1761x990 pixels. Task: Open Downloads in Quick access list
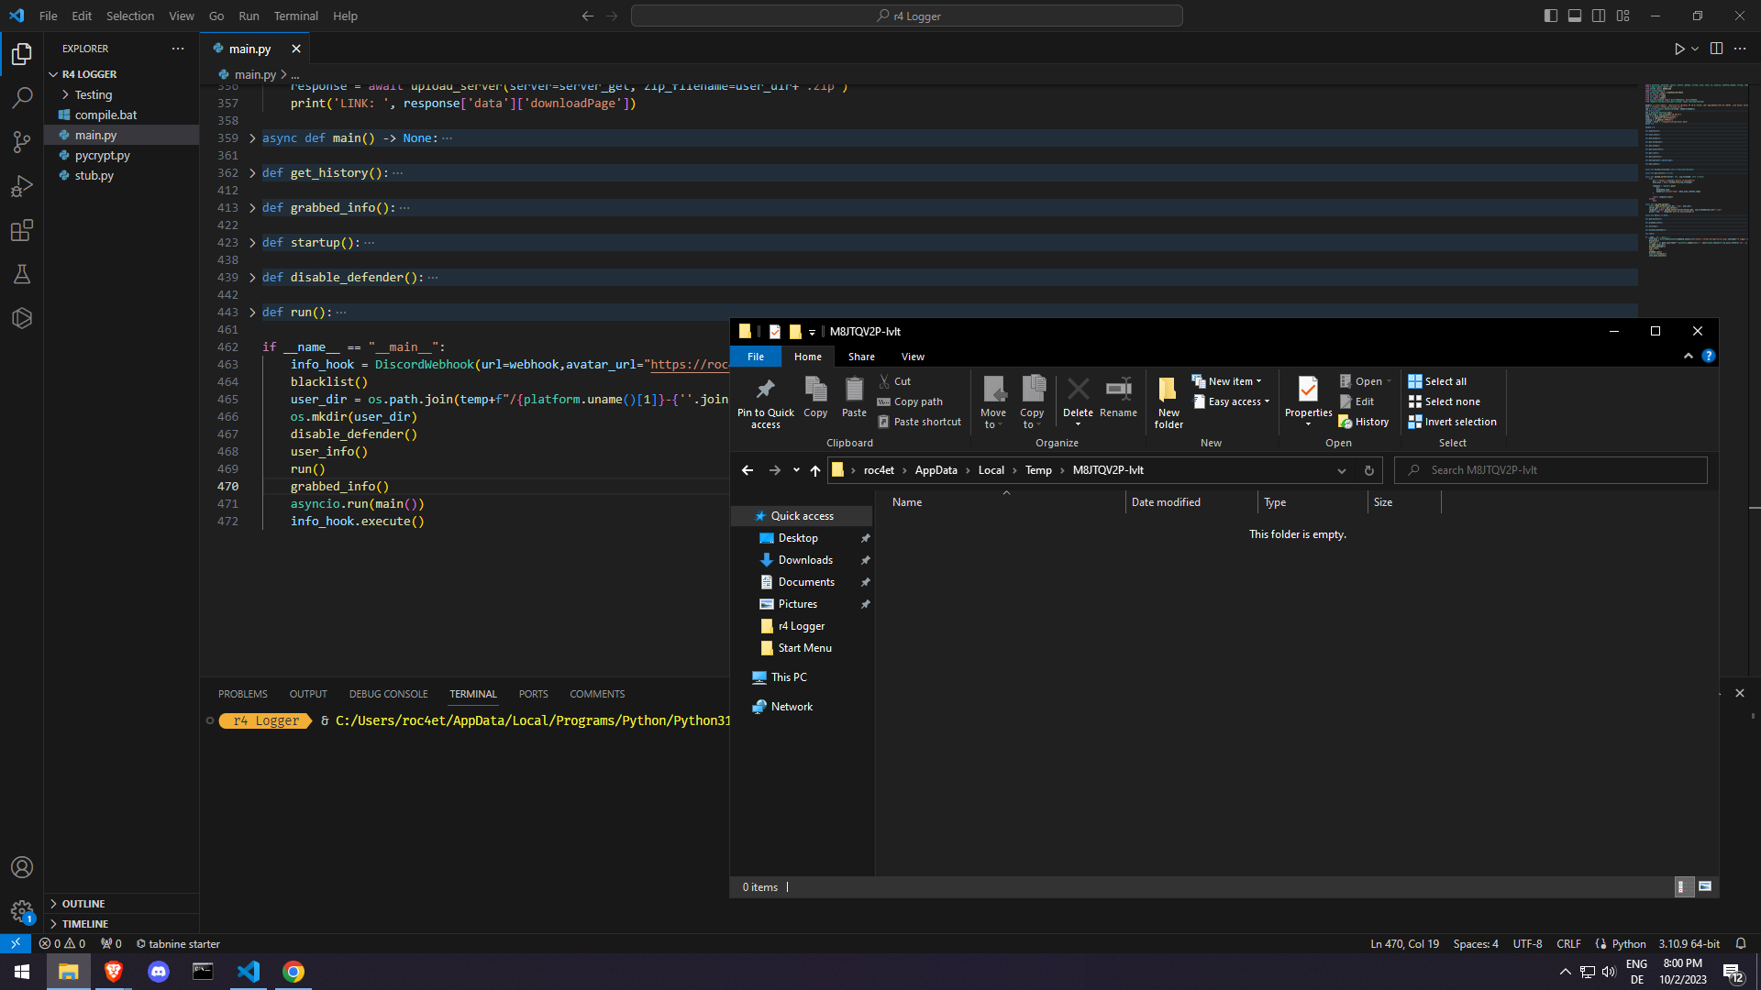pyautogui.click(x=805, y=560)
